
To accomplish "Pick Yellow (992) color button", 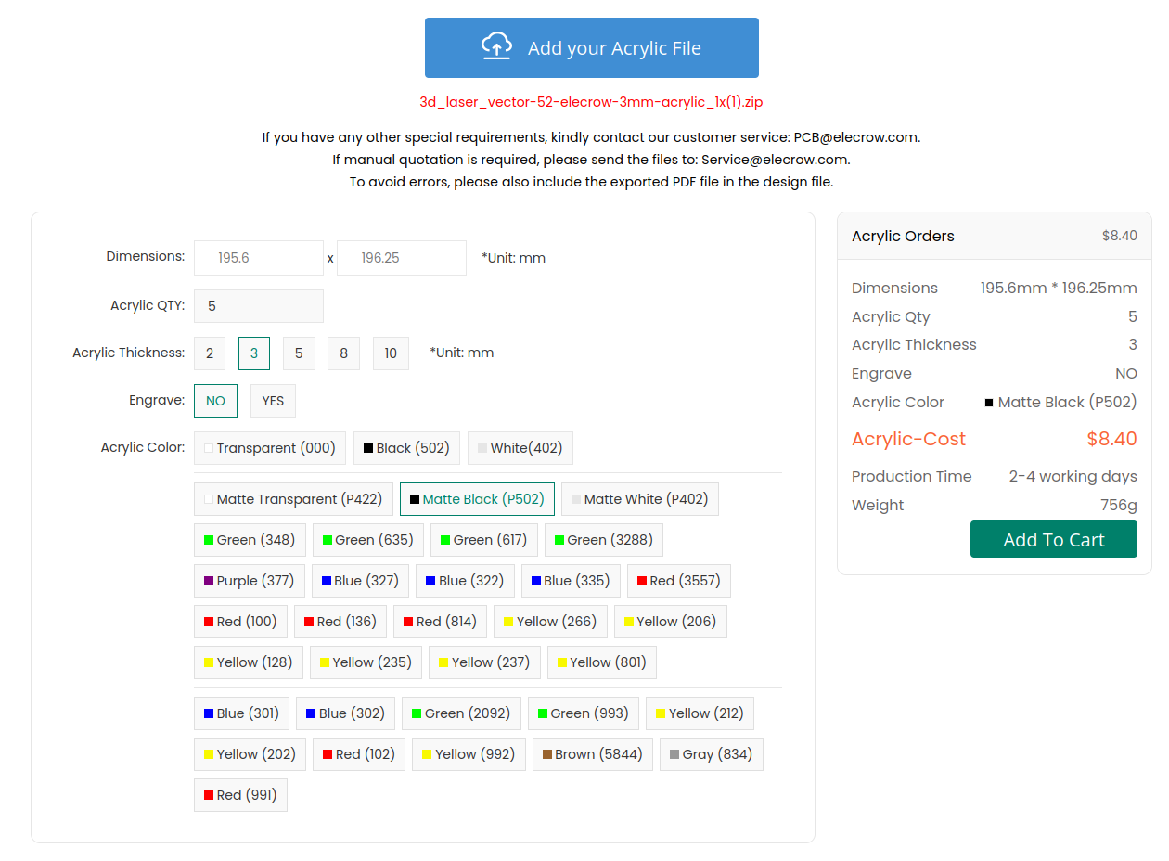I will (x=469, y=754).
